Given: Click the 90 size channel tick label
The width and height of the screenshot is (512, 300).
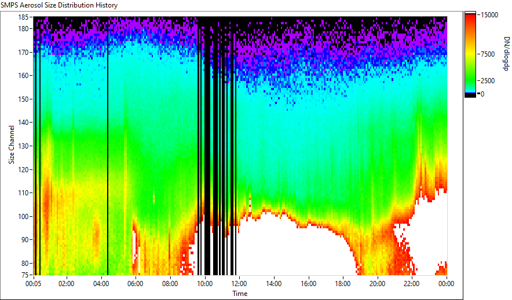Looking at the screenshot, I should [24, 240].
